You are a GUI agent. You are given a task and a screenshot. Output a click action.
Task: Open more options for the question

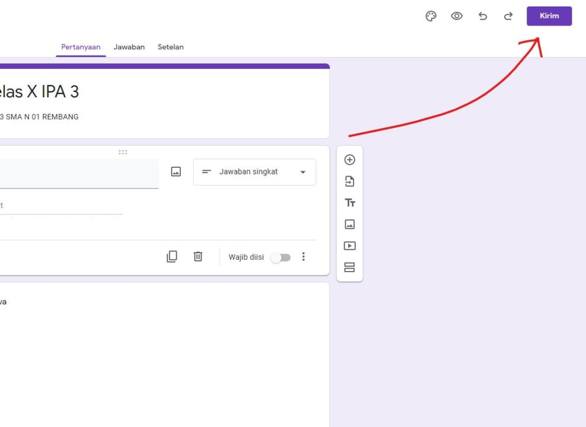[304, 257]
